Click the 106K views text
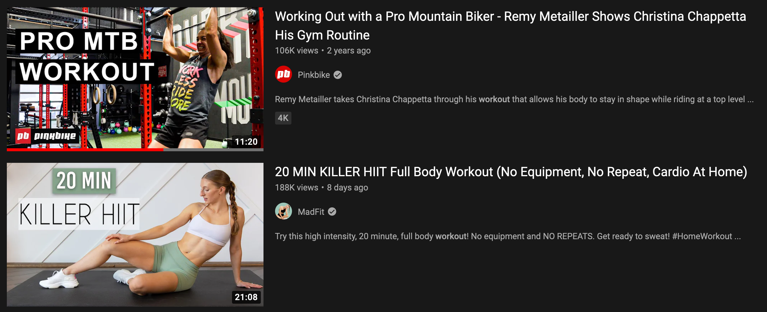This screenshot has width=767, height=312. click(296, 51)
